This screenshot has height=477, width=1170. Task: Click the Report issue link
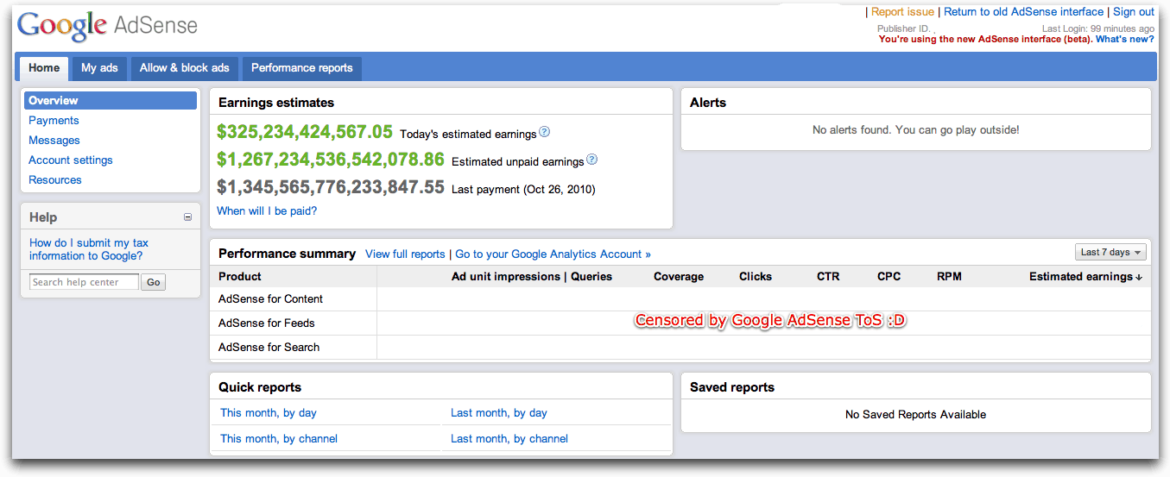click(902, 12)
